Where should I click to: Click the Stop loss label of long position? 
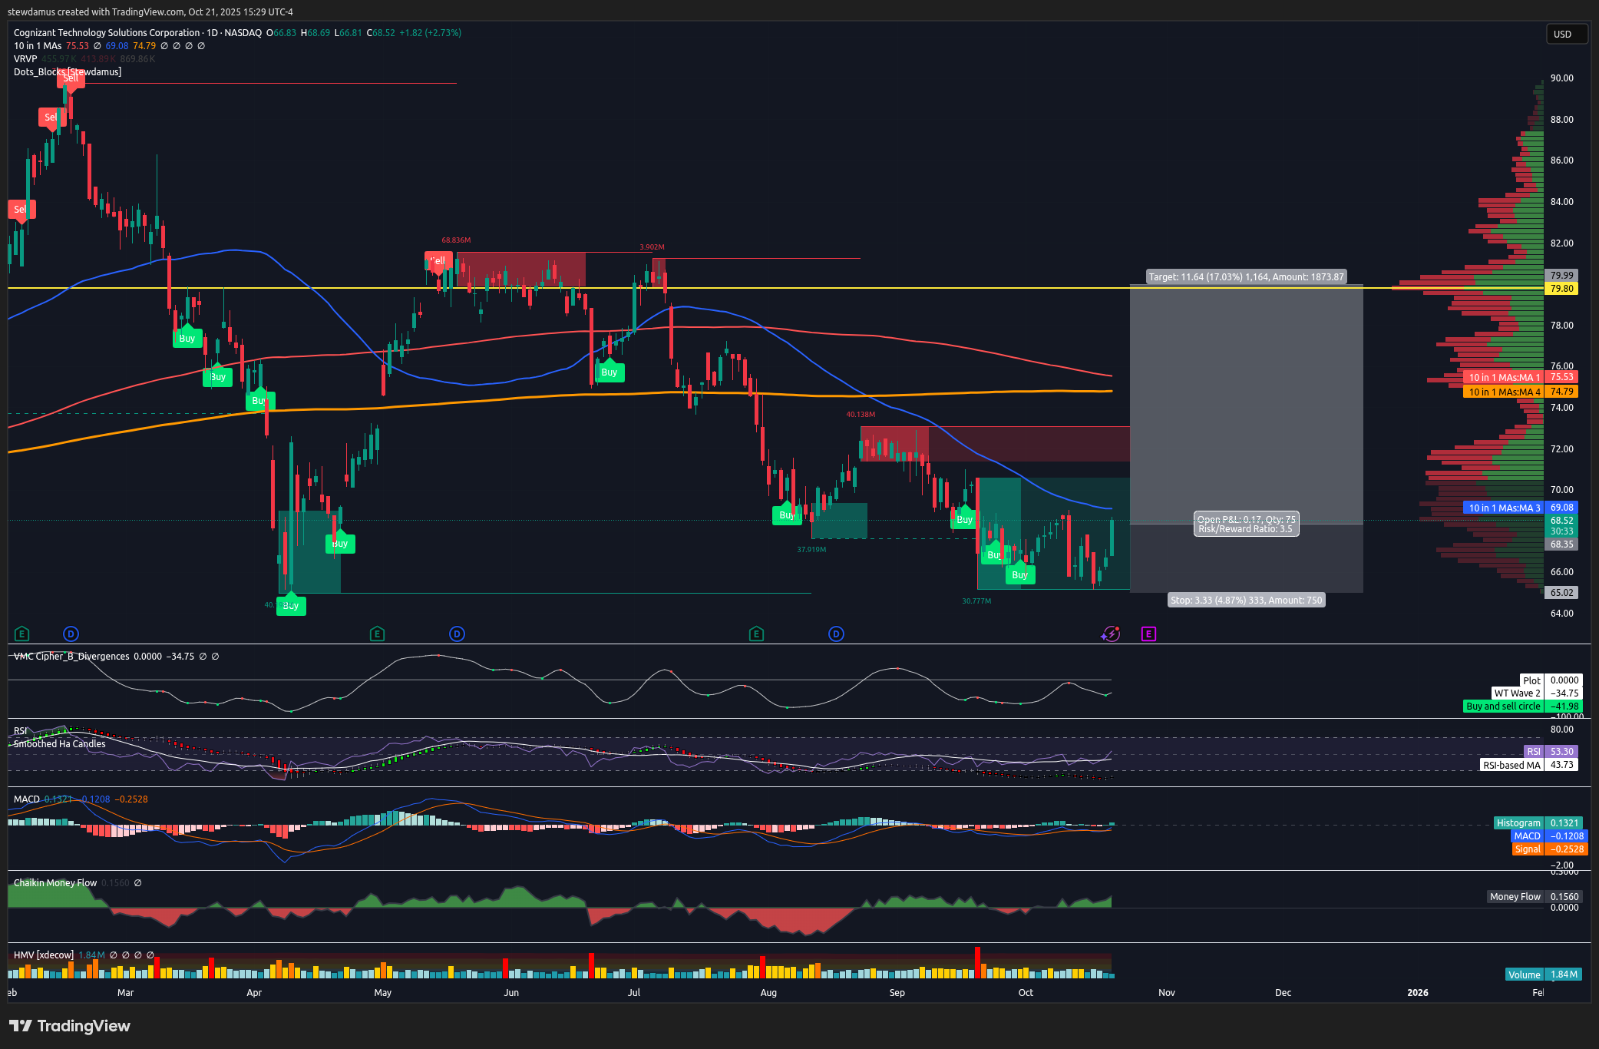coord(1246,601)
